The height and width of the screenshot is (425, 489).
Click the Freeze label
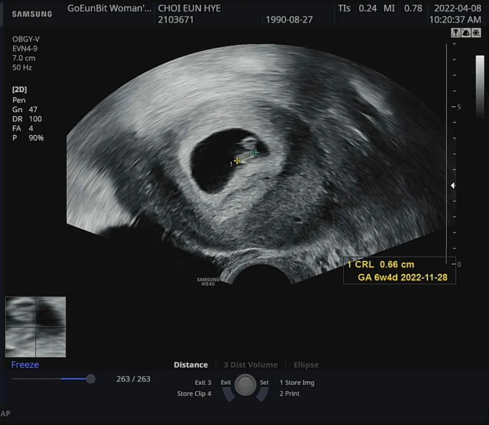point(25,365)
